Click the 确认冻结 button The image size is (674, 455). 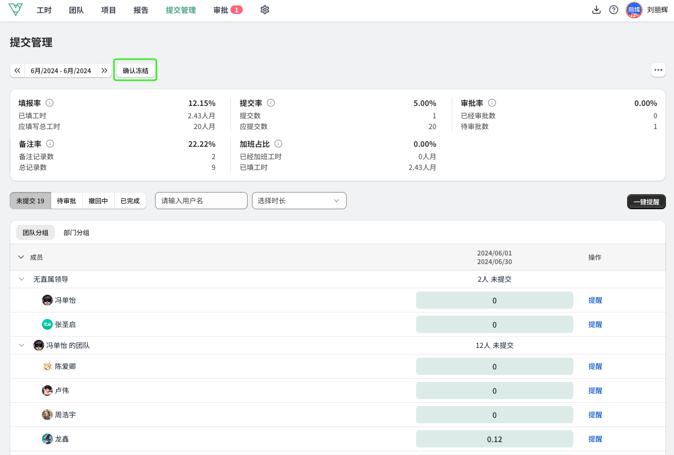135,70
